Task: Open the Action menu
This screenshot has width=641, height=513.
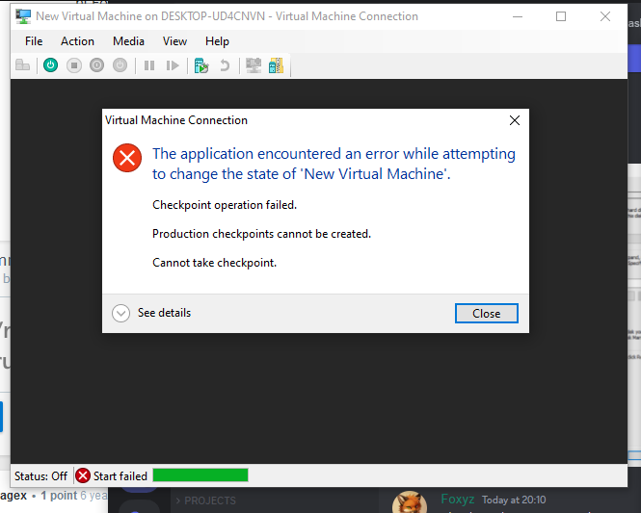Action: coord(77,41)
